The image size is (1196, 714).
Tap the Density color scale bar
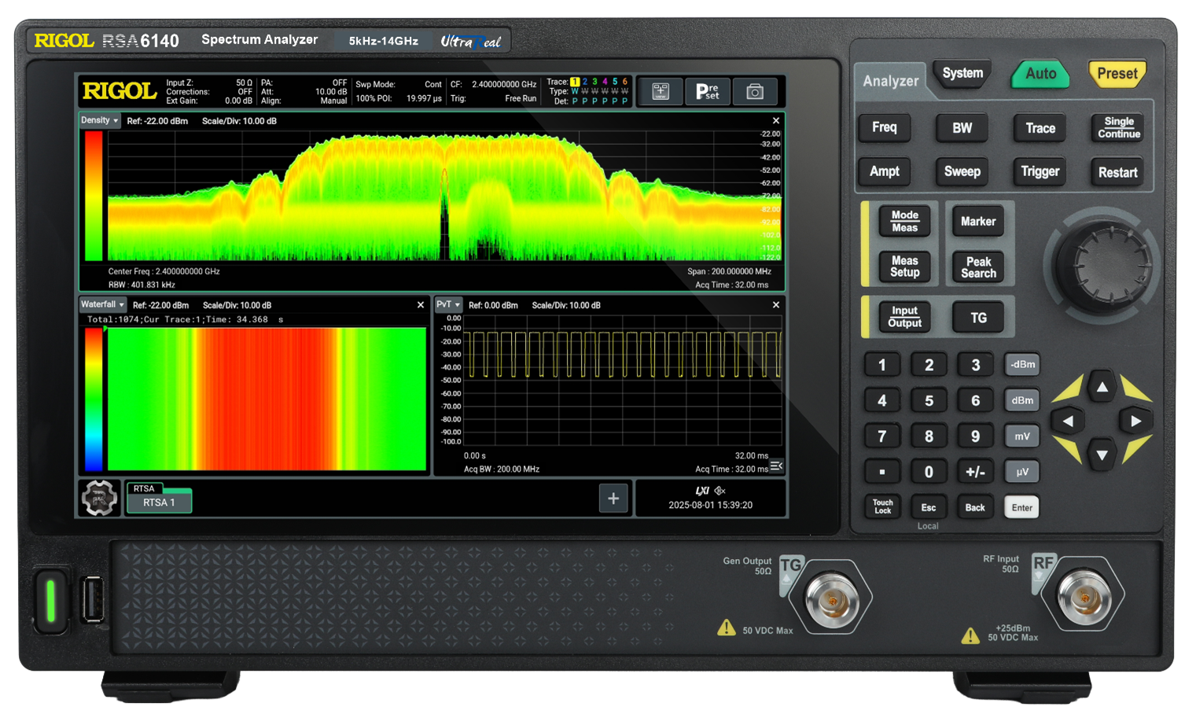[94, 196]
